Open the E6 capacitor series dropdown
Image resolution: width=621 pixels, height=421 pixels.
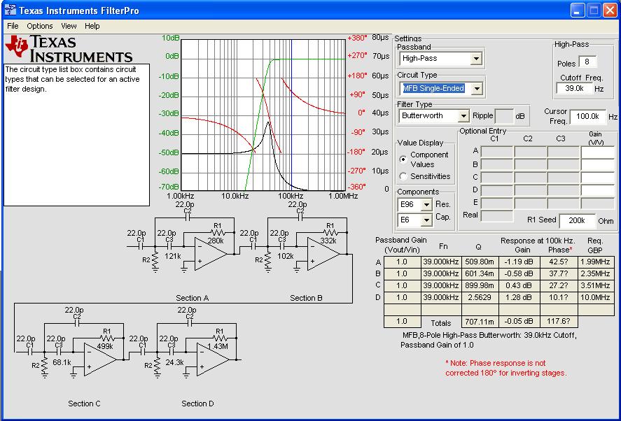click(426, 220)
